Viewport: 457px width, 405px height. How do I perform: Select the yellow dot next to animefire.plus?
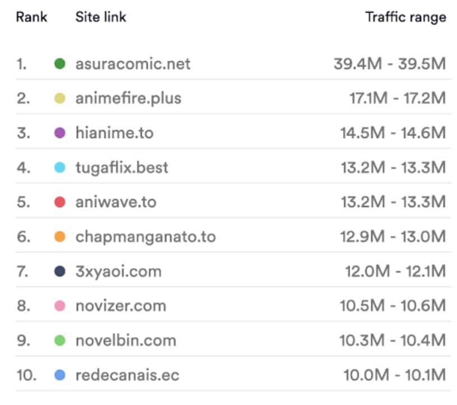click(60, 98)
